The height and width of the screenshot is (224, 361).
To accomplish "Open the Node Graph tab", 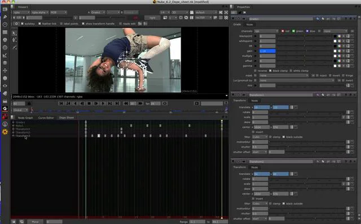I will tap(25, 118).
